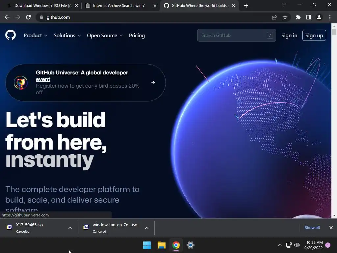This screenshot has height=253, width=337.
Task: Toggle the browser side panel
Action: pyautogui.click(x=309, y=17)
